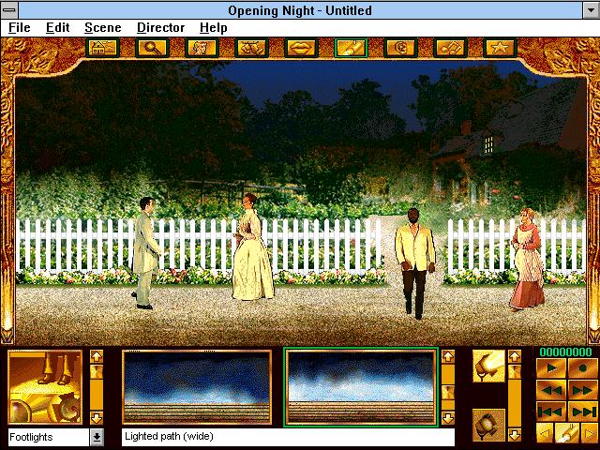Open the actors toolbar icon showing a face
Viewport: 600px width, 450px height.
(x=202, y=48)
